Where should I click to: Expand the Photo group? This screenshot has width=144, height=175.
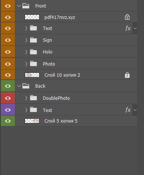pyautogui.click(x=26, y=64)
